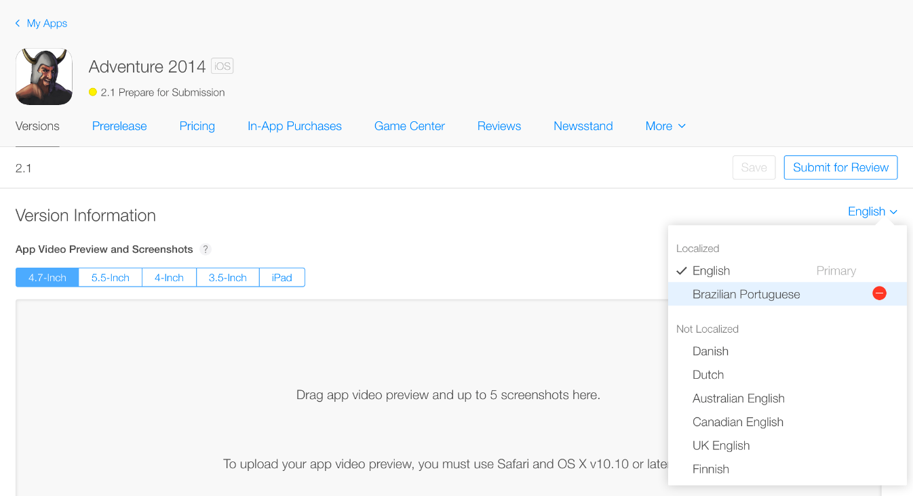Add UK English localization
Viewport: 913px width, 496px height.
click(787, 445)
